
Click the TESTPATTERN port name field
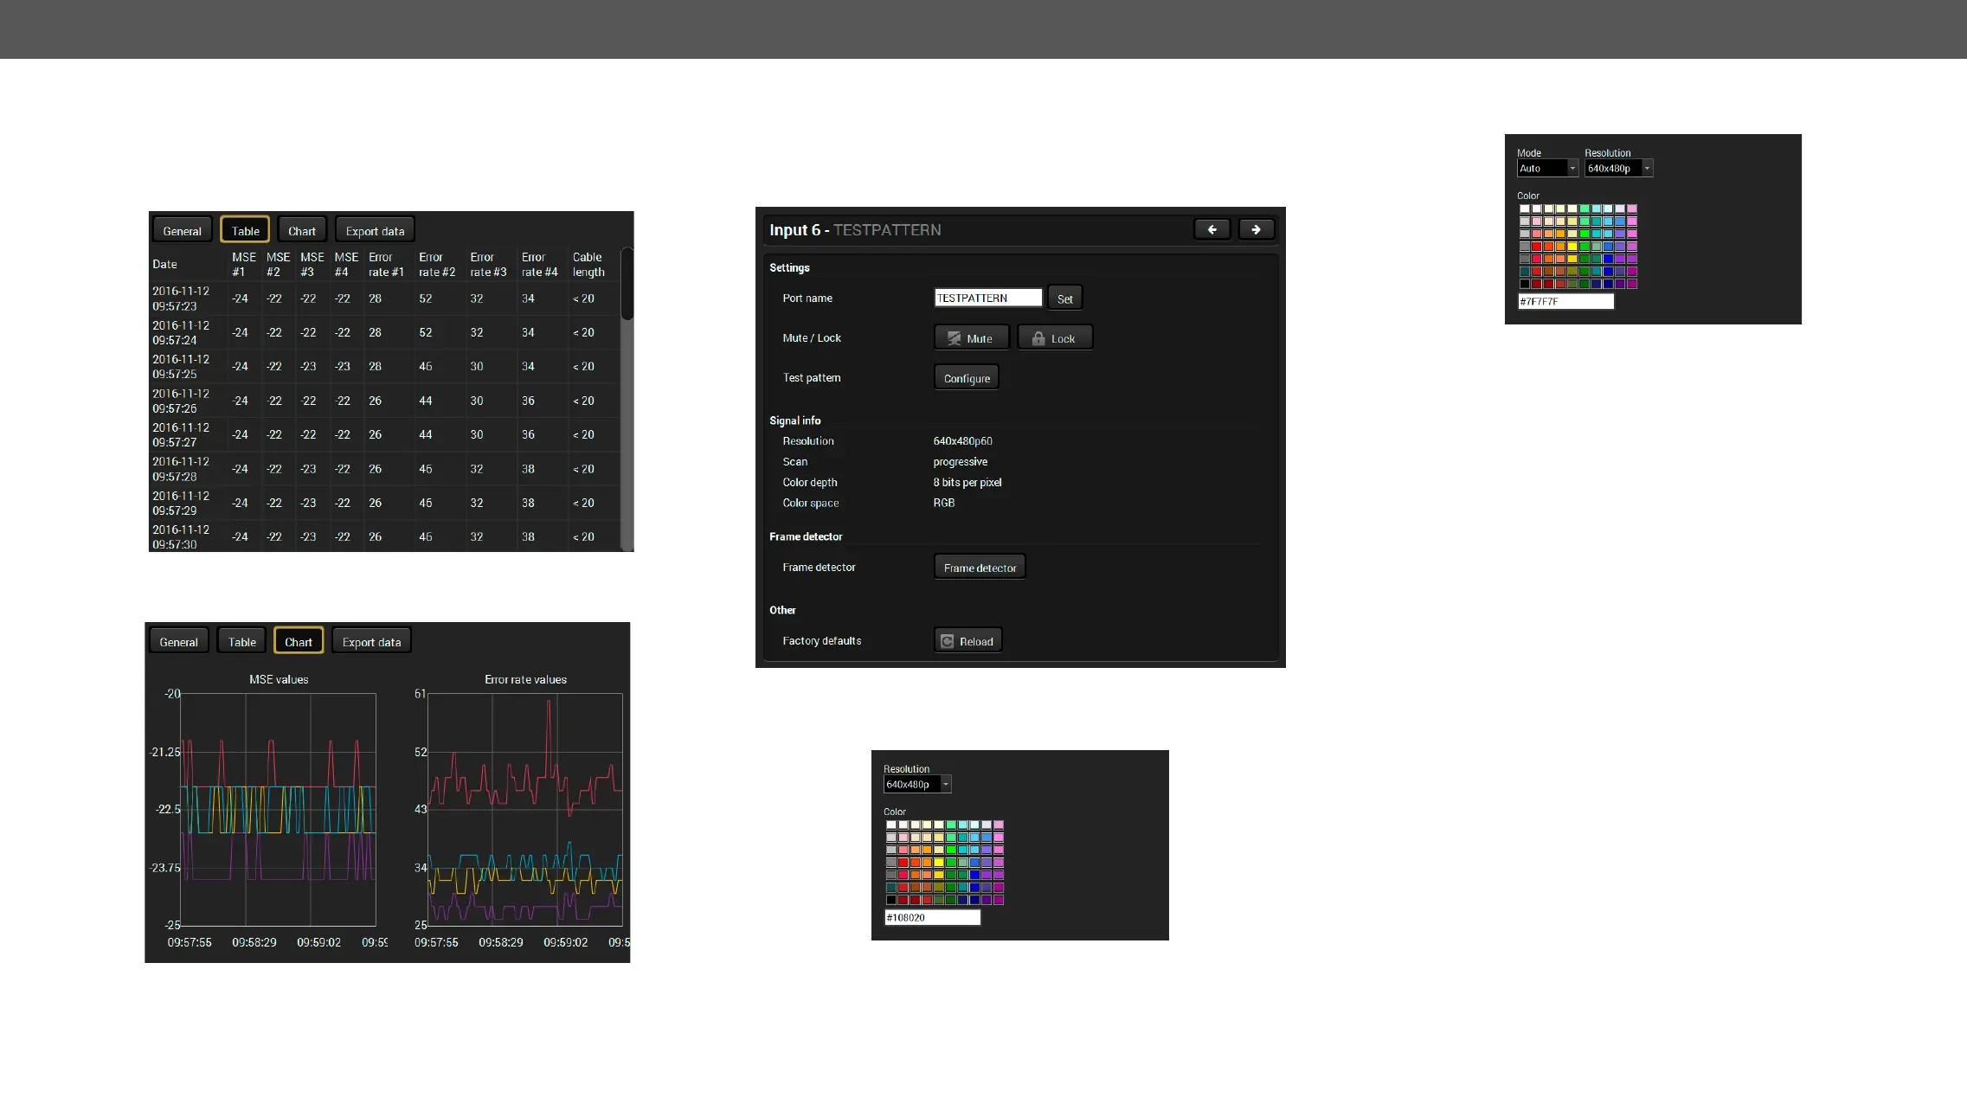tap(987, 298)
